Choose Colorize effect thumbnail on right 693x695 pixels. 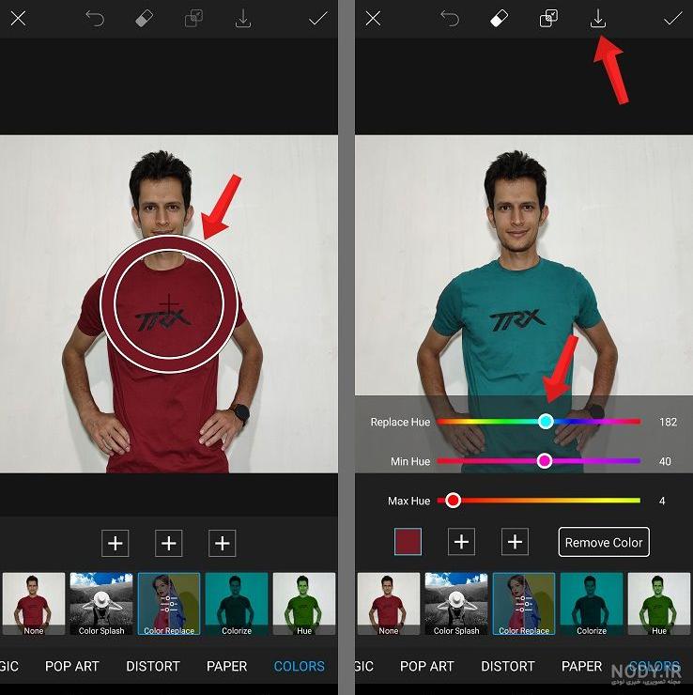point(592,604)
